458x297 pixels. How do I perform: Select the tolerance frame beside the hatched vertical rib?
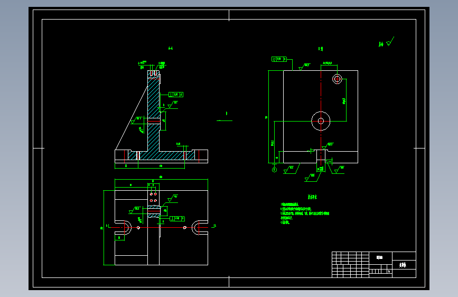pos(176,95)
